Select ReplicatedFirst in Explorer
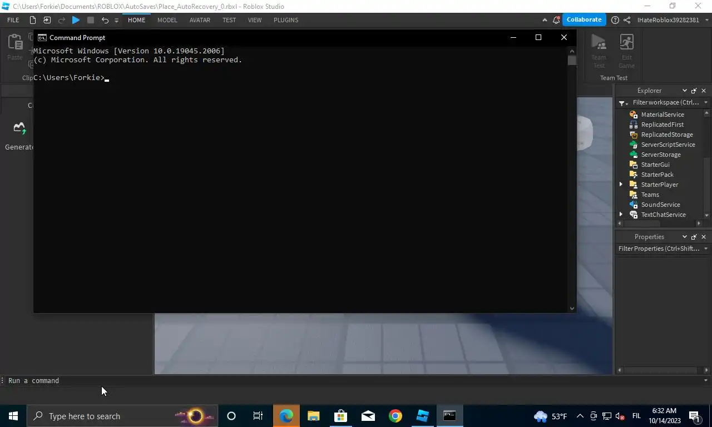712x427 pixels. point(662,125)
